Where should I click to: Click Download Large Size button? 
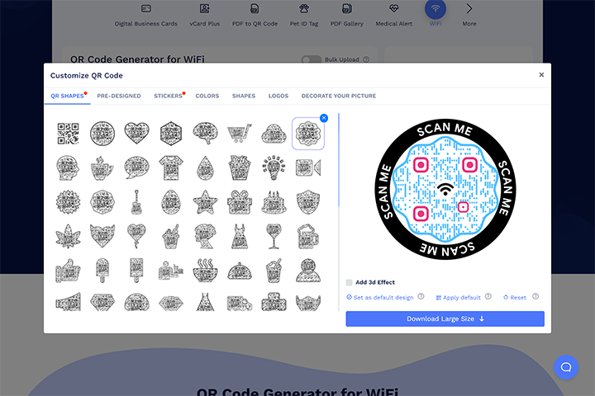(x=445, y=318)
